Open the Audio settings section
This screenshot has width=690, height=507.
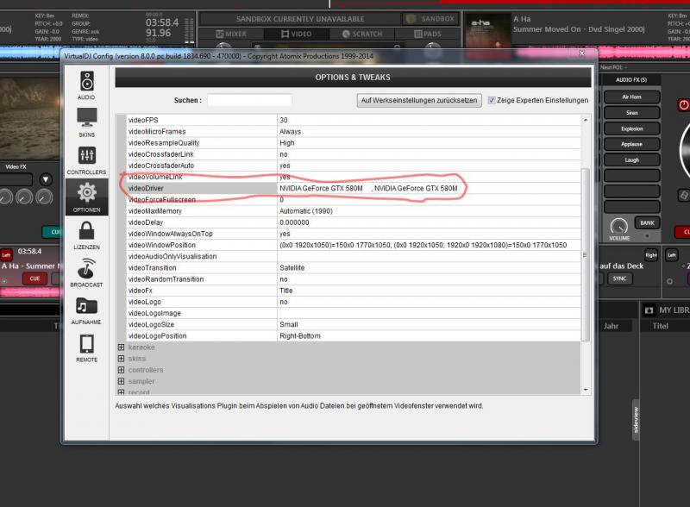(x=87, y=85)
